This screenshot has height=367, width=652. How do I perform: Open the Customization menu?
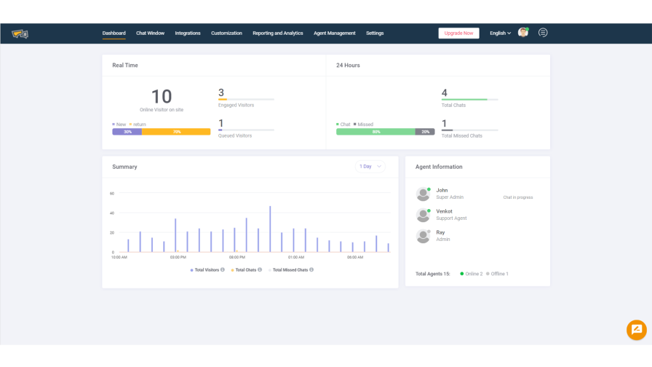click(226, 33)
